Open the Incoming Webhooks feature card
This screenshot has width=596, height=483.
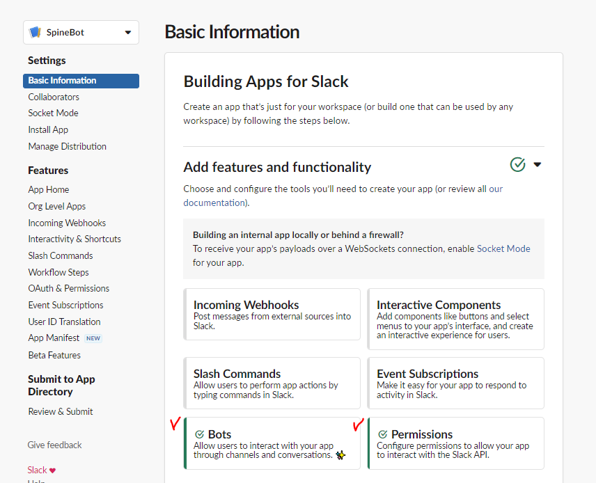[x=272, y=315]
